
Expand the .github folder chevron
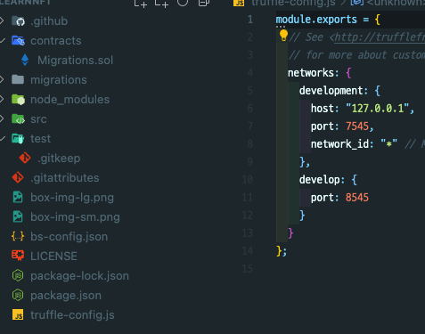pos(2,20)
